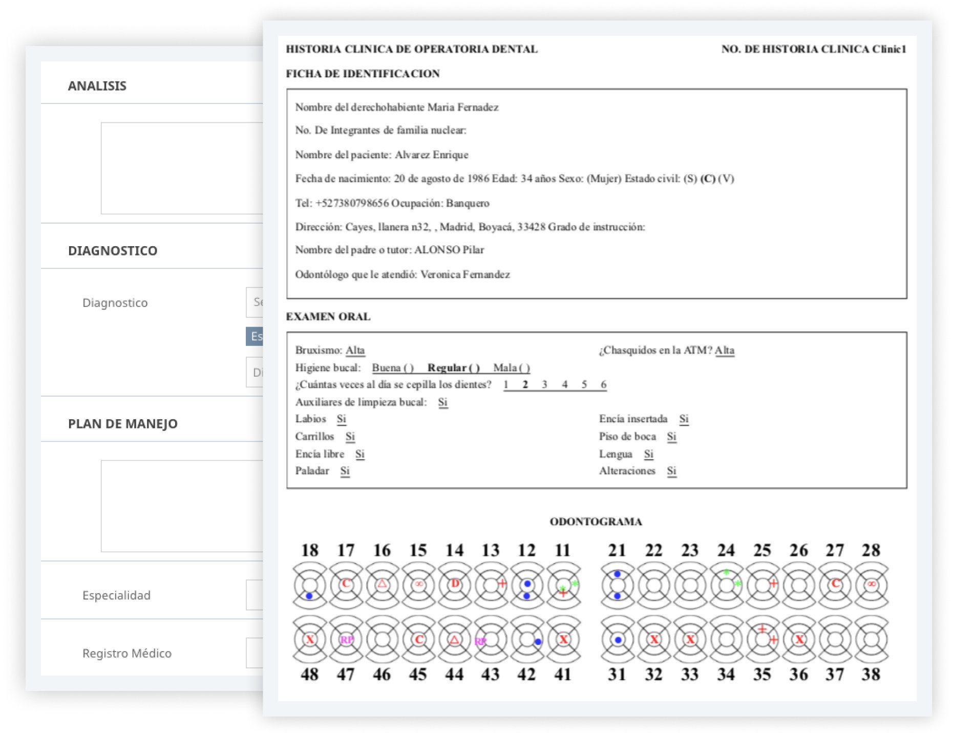Click the Si value next to Paladar

(x=345, y=471)
